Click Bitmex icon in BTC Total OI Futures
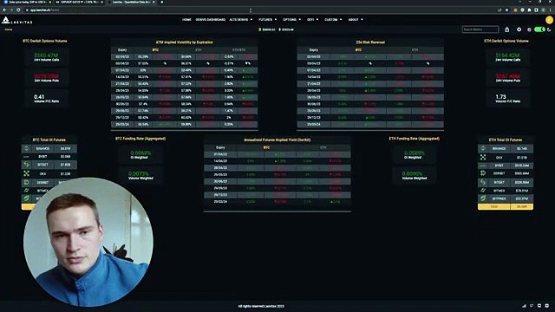Screen dimensions: 555x312 click(26, 191)
